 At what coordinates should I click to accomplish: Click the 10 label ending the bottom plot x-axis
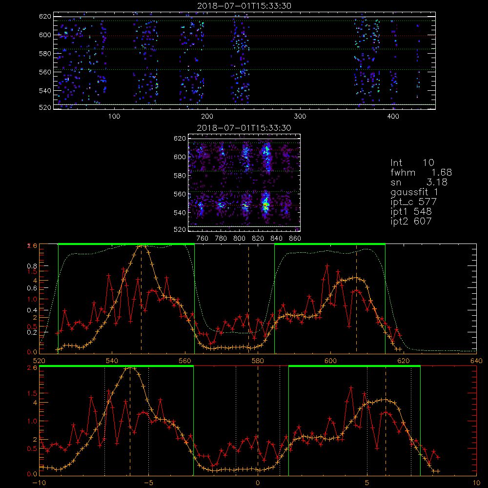click(x=476, y=483)
